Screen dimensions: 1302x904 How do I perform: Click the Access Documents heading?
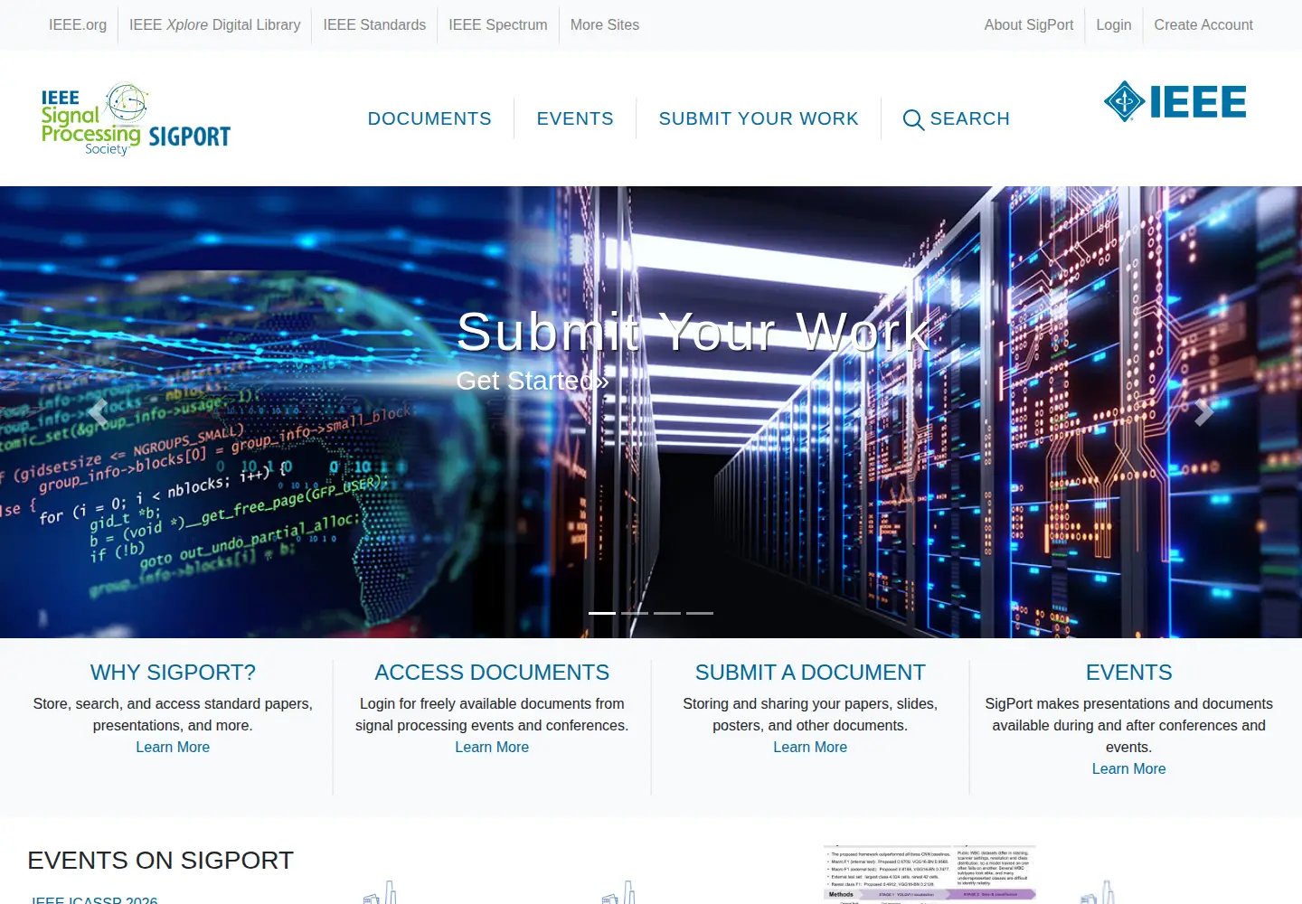point(492,673)
